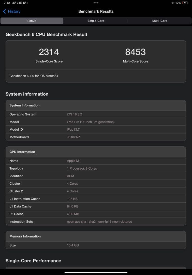Tap the Multi-Core Score label
The image size is (192, 275).
click(135, 61)
